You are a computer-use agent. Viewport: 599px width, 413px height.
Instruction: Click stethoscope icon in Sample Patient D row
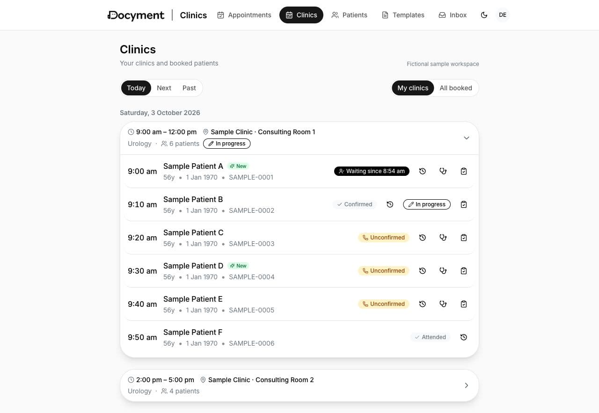pos(443,271)
